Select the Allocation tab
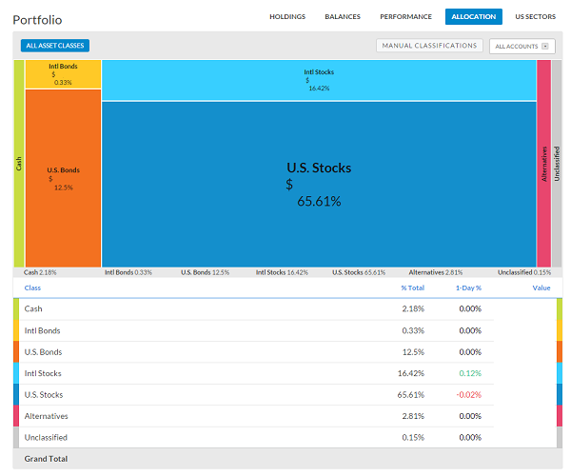The image size is (571, 476). click(471, 16)
